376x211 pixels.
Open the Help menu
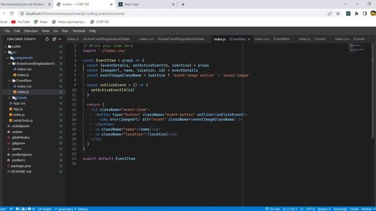(93, 31)
